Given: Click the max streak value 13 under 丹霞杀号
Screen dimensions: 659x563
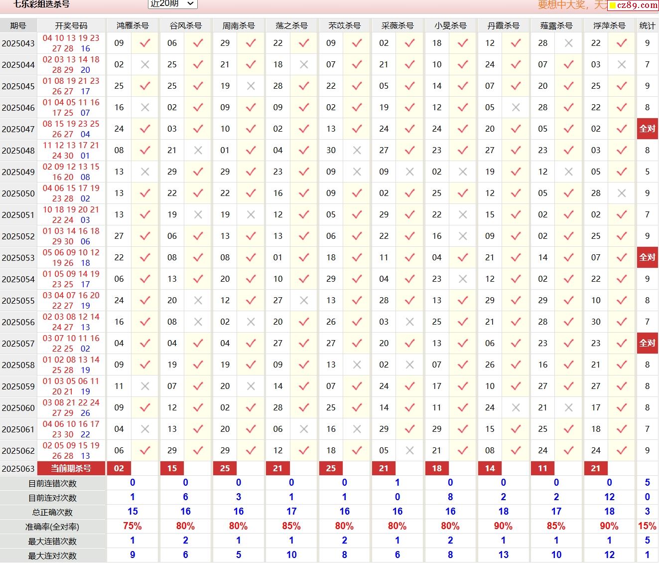Looking at the screenshot, I should pos(503,555).
